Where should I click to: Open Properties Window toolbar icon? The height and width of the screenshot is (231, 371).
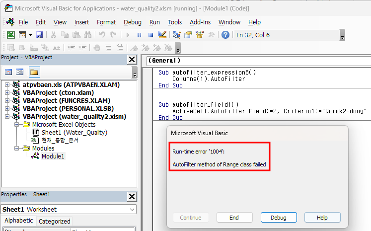click(x=188, y=35)
